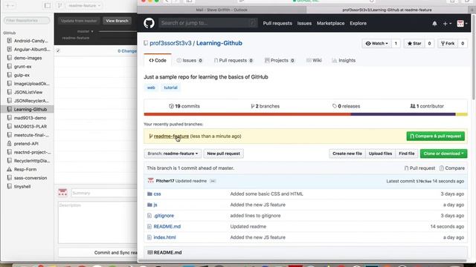
Task: Click the web topic tag
Action: (151, 88)
